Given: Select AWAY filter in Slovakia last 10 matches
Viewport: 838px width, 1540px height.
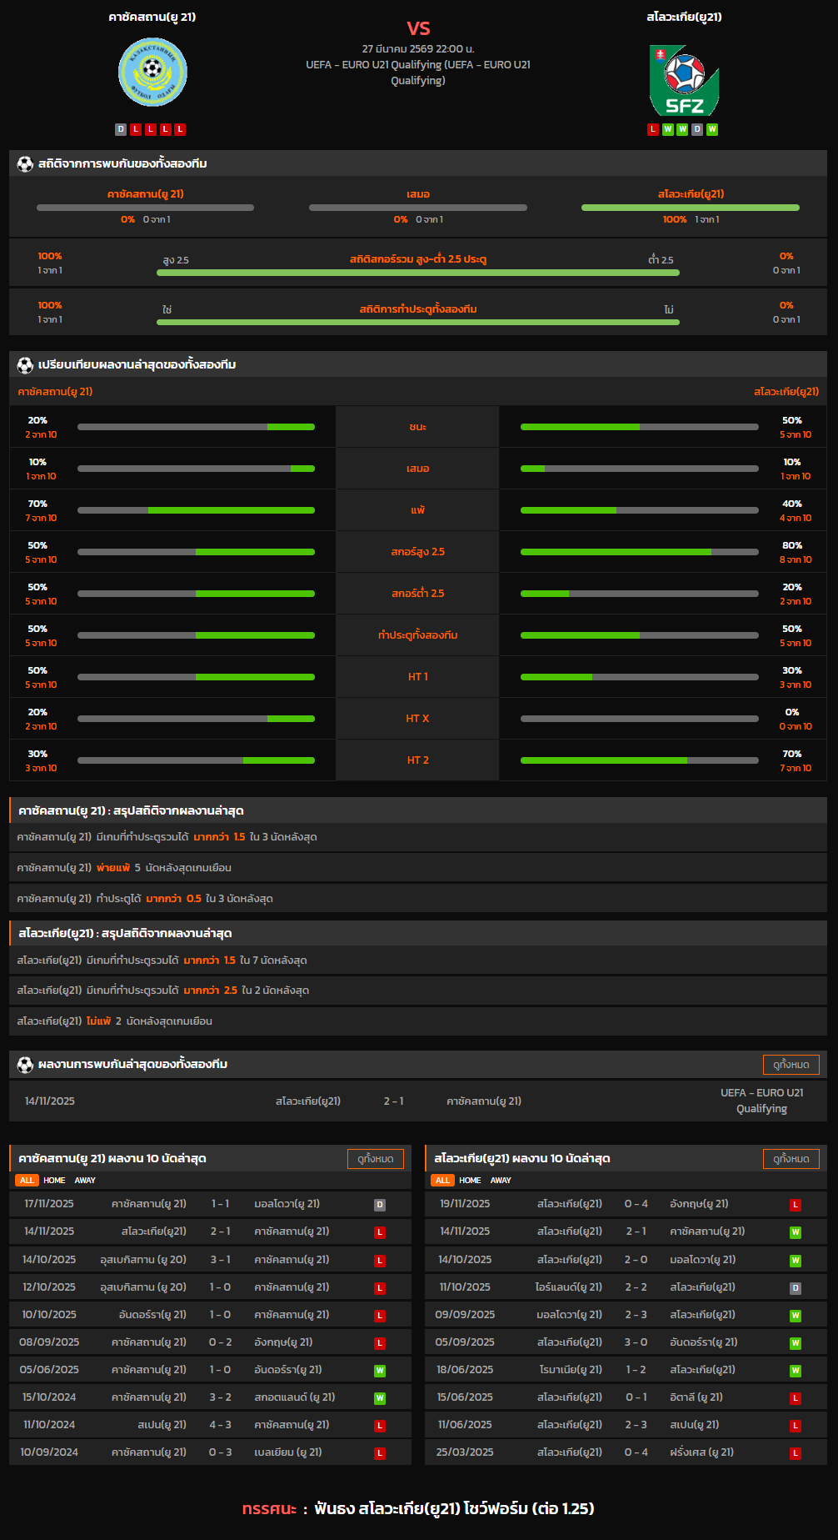Looking at the screenshot, I should 501,1181.
